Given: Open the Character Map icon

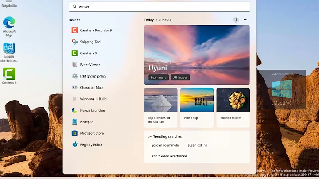Looking at the screenshot, I should [x=74, y=87].
